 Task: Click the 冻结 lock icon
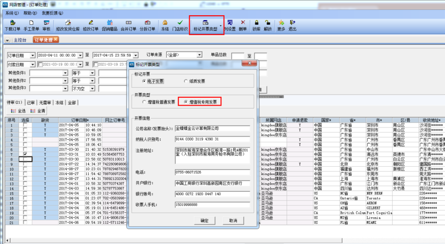[x=165, y=23]
